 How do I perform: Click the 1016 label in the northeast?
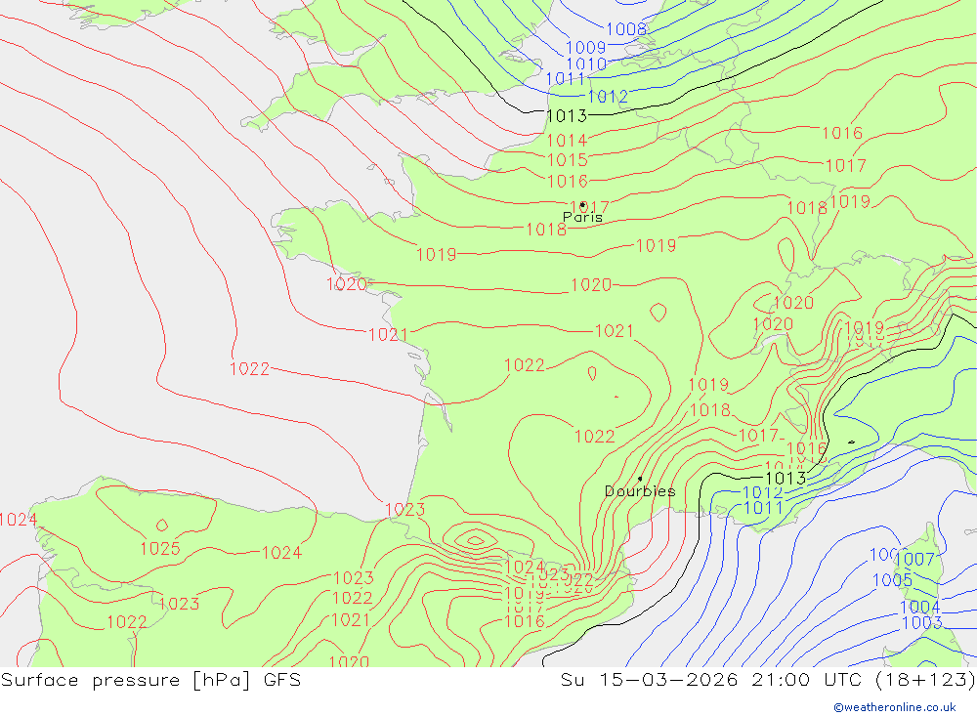pos(842,133)
